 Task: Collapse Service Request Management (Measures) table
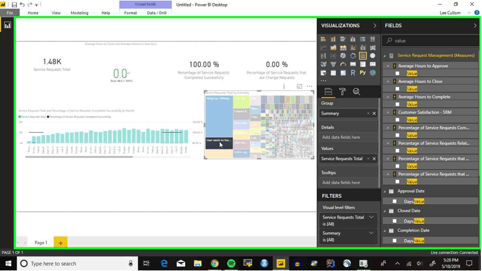384,55
